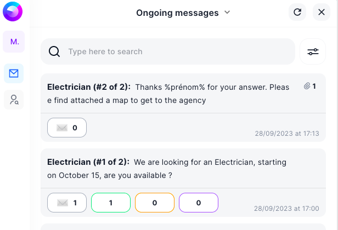
Task: Select the mail envelope sidebar icon
Action: tap(14, 73)
